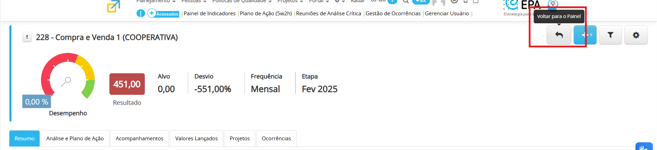The image size is (657, 150).
Task: Click the magnifier in the performance gauge
Action: pyautogui.click(x=66, y=81)
